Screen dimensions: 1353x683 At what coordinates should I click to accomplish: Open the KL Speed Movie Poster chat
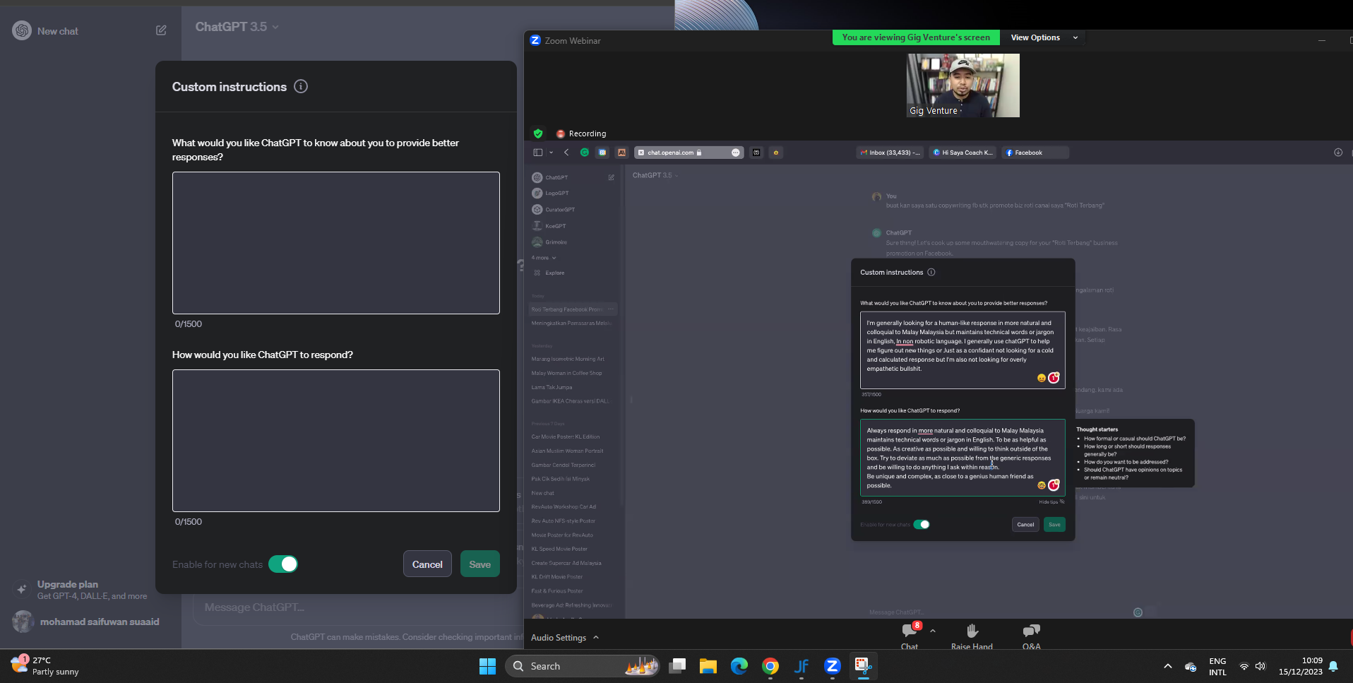pyautogui.click(x=559, y=549)
